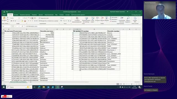Open the borders dropdown arrow
The width and height of the screenshot is (177, 99).
coord(20,21)
